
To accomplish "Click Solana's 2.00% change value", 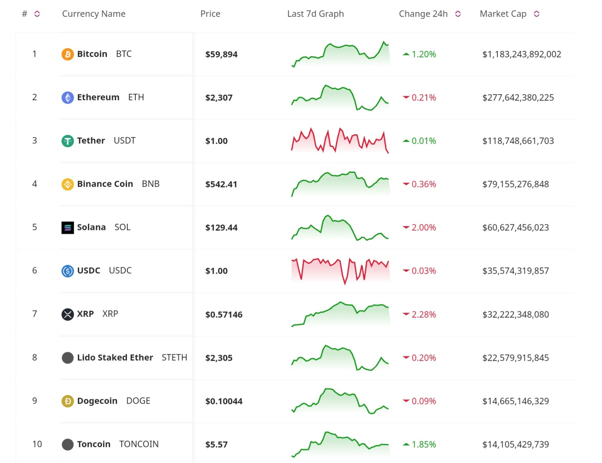I will pyautogui.click(x=424, y=227).
